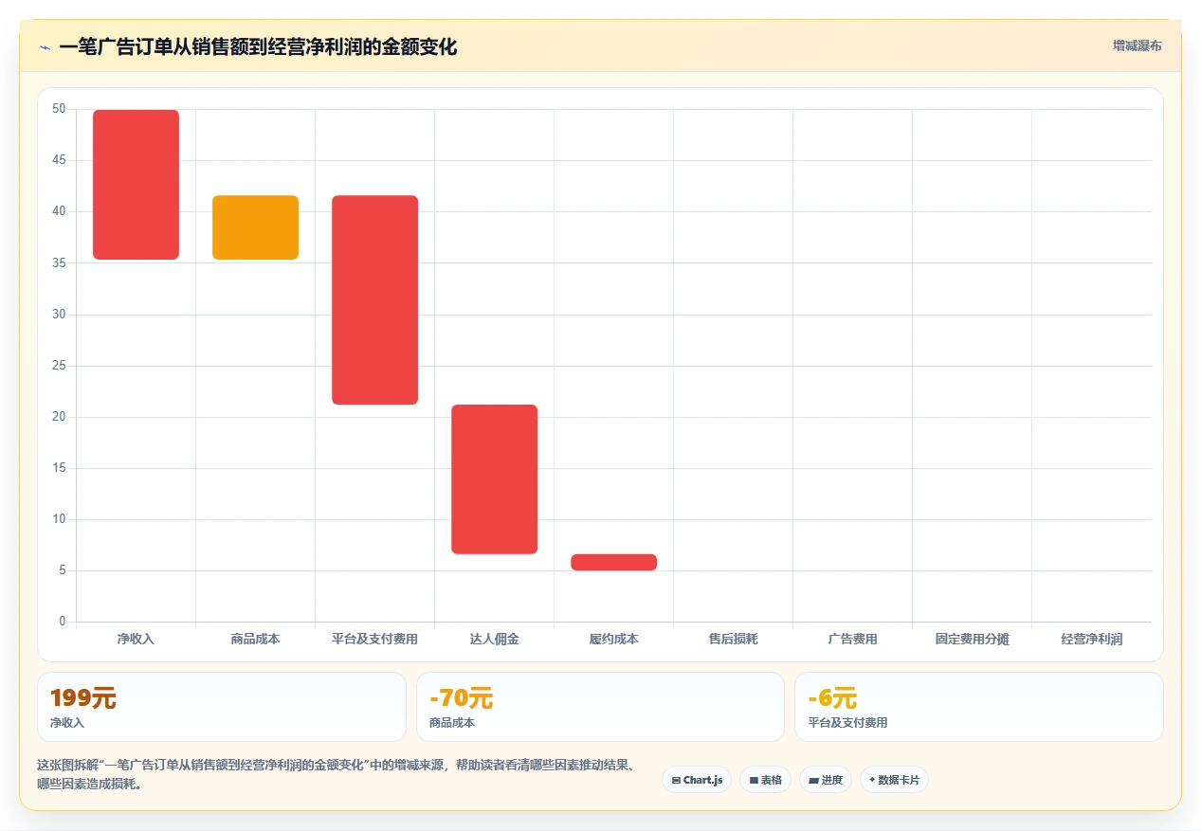Click the red 达人佣金 bar
Image resolution: width=1201 pixels, height=831 pixels.
click(x=494, y=479)
